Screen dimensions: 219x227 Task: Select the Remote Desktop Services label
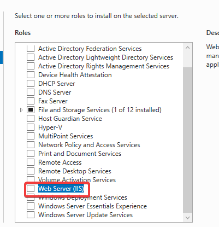pyautogui.click(x=75, y=171)
